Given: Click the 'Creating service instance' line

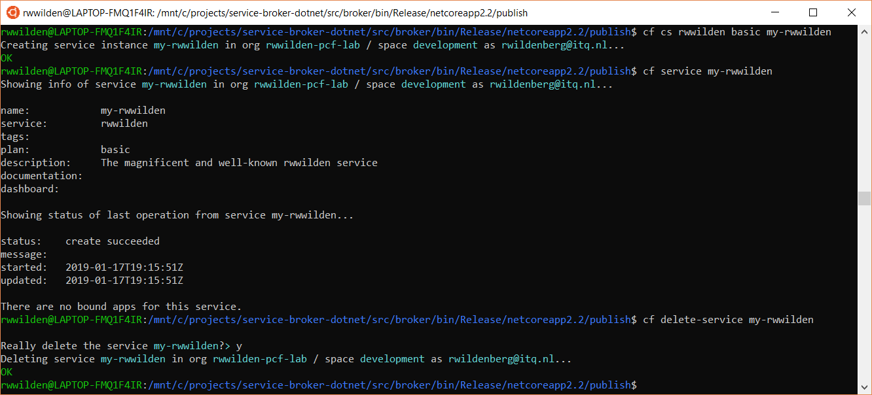Looking at the screenshot, I should tap(312, 45).
